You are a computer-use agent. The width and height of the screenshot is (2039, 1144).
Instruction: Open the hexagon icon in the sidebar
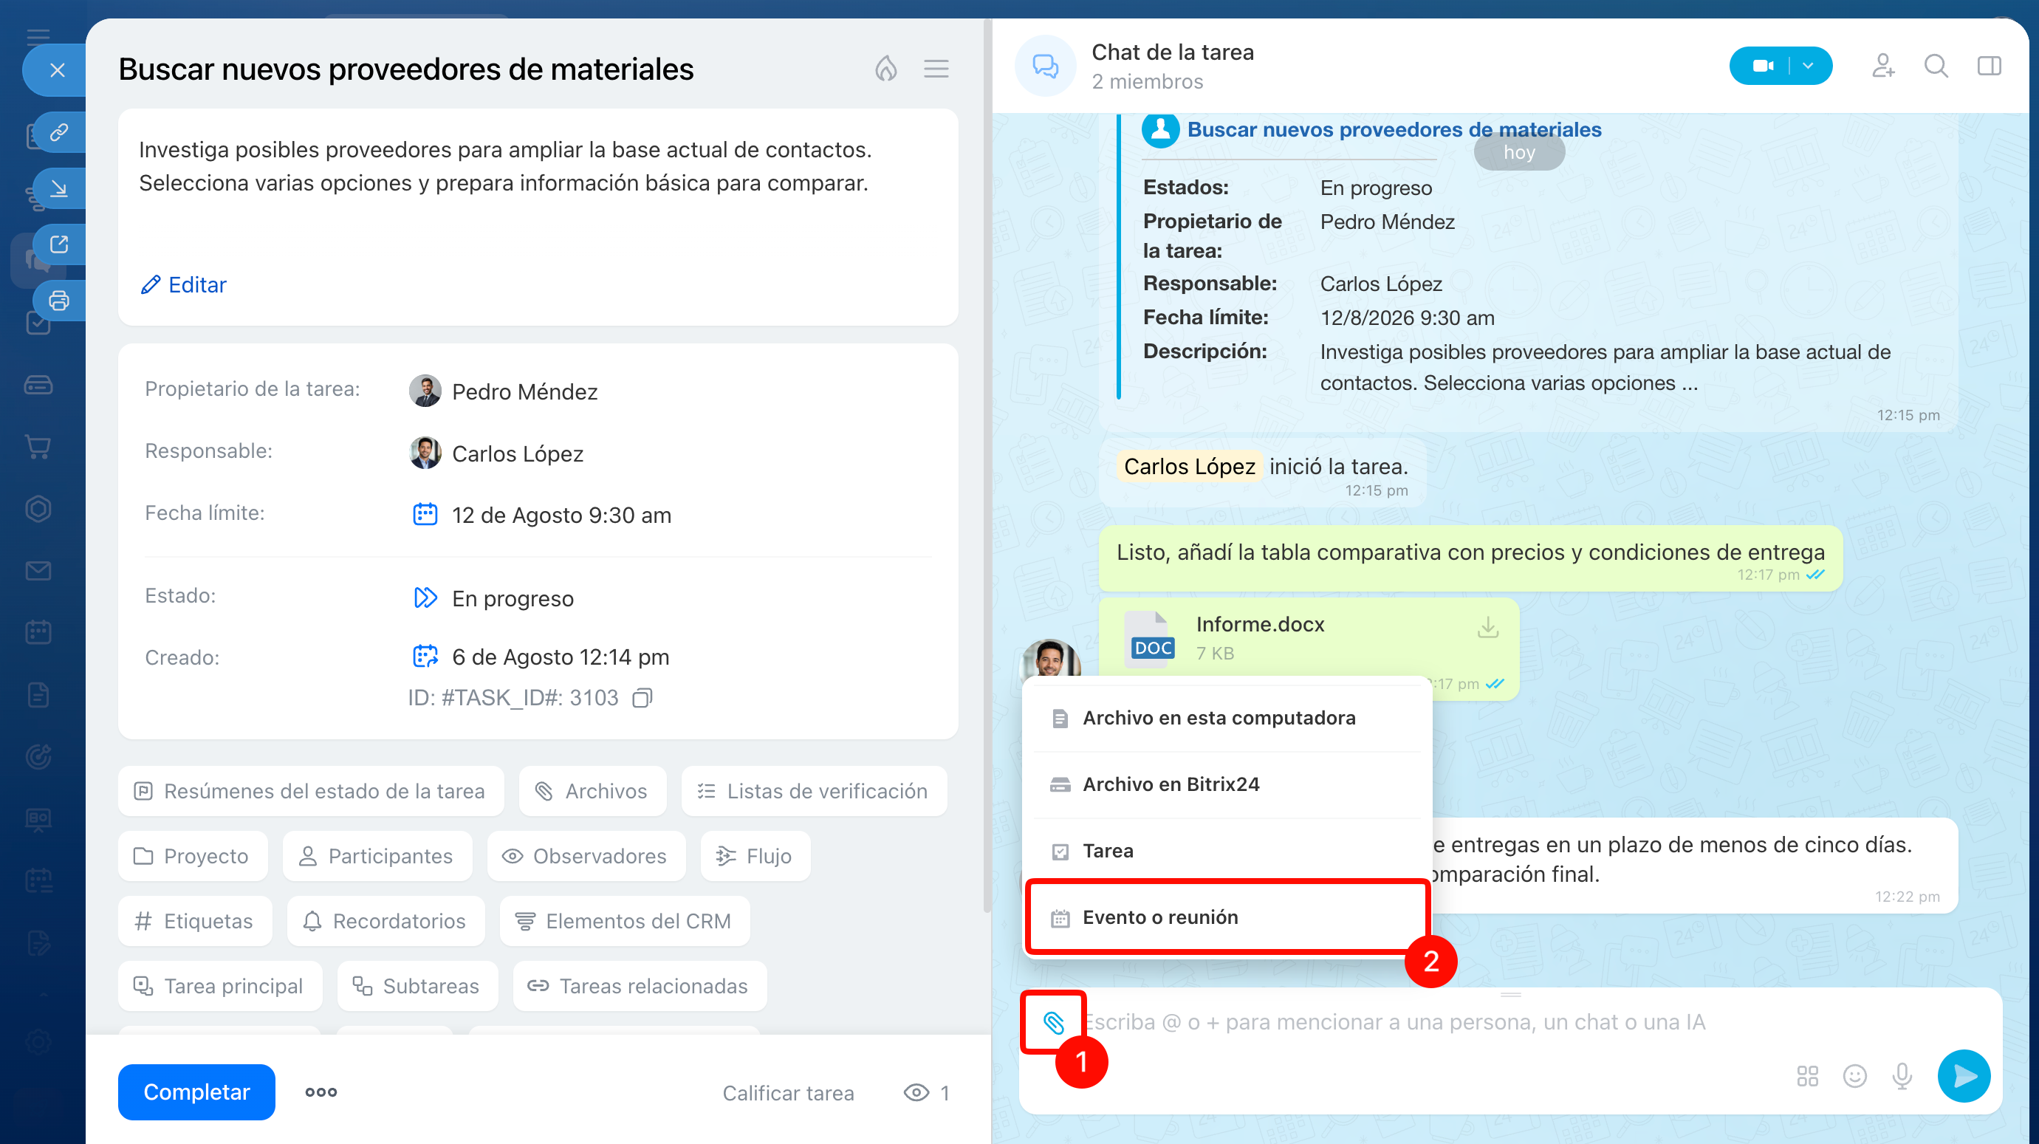pos(38,508)
